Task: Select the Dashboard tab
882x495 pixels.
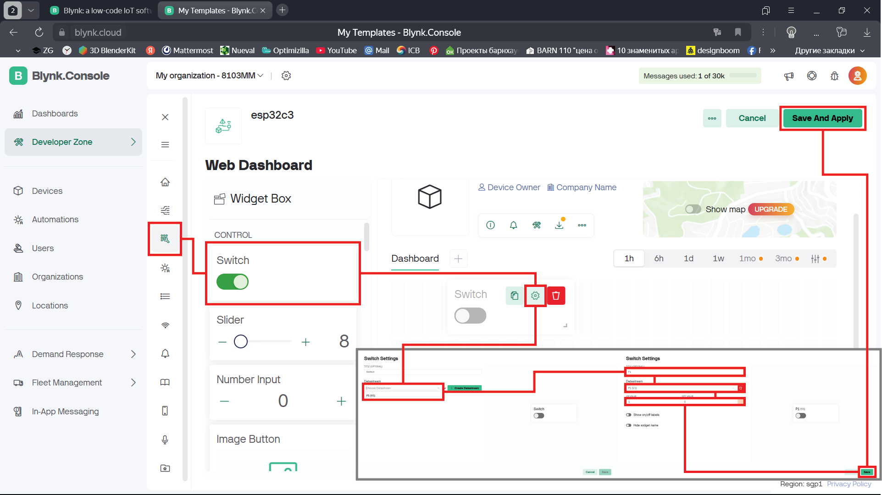Action: click(x=415, y=259)
